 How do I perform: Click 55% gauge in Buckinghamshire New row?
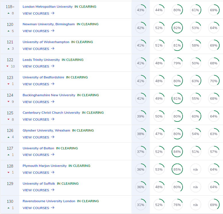point(195,99)
